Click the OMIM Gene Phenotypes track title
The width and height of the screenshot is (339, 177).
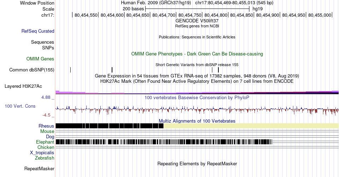pos(197,54)
